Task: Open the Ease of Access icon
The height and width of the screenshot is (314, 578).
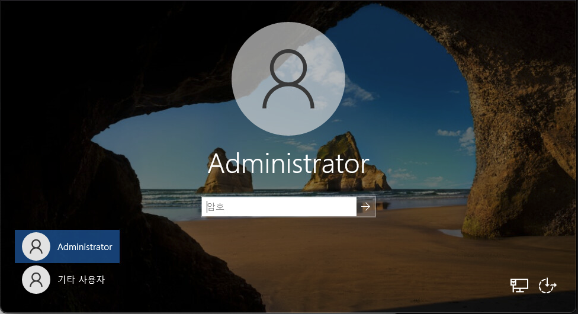Action: point(547,285)
